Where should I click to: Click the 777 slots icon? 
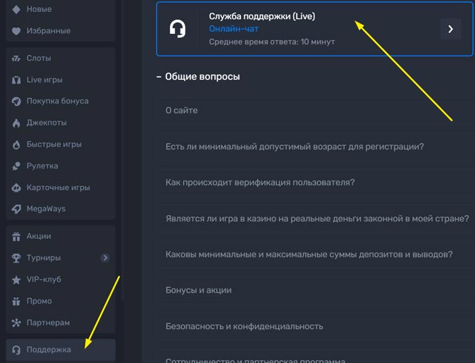point(16,59)
